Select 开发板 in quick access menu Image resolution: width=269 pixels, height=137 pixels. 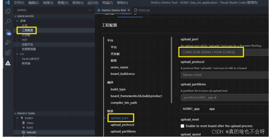click(x=26, y=35)
